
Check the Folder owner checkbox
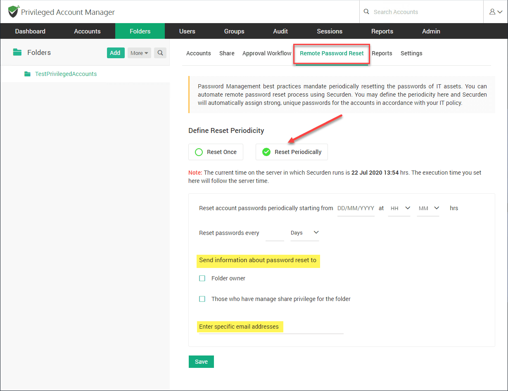pyautogui.click(x=202, y=278)
